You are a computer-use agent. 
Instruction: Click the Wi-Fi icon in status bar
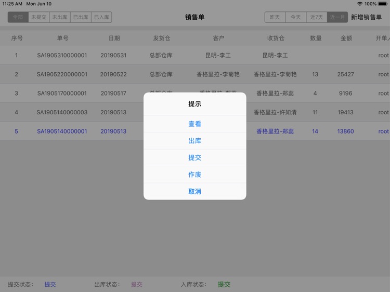click(x=360, y=4)
